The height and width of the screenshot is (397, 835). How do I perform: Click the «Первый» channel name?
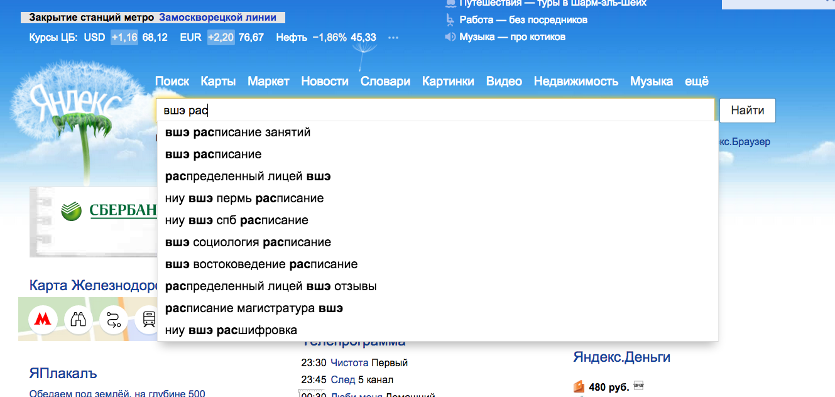(x=390, y=362)
